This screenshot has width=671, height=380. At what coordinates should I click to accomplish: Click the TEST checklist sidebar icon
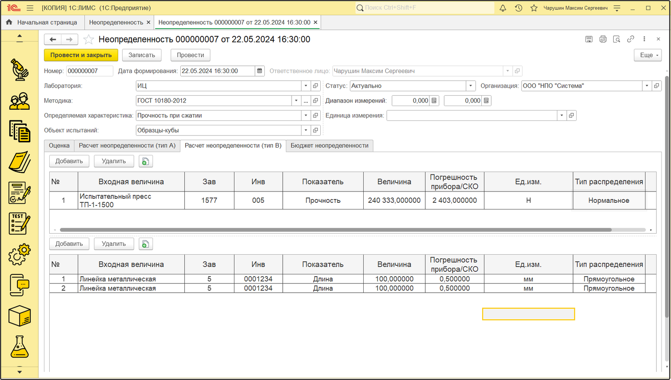tap(19, 223)
